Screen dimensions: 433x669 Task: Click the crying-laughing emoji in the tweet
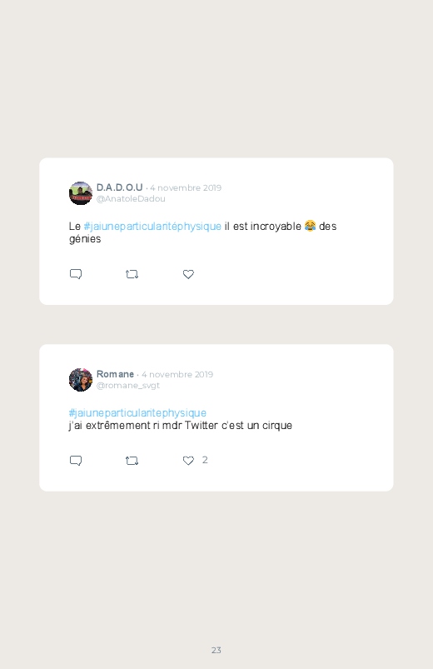pyautogui.click(x=310, y=226)
